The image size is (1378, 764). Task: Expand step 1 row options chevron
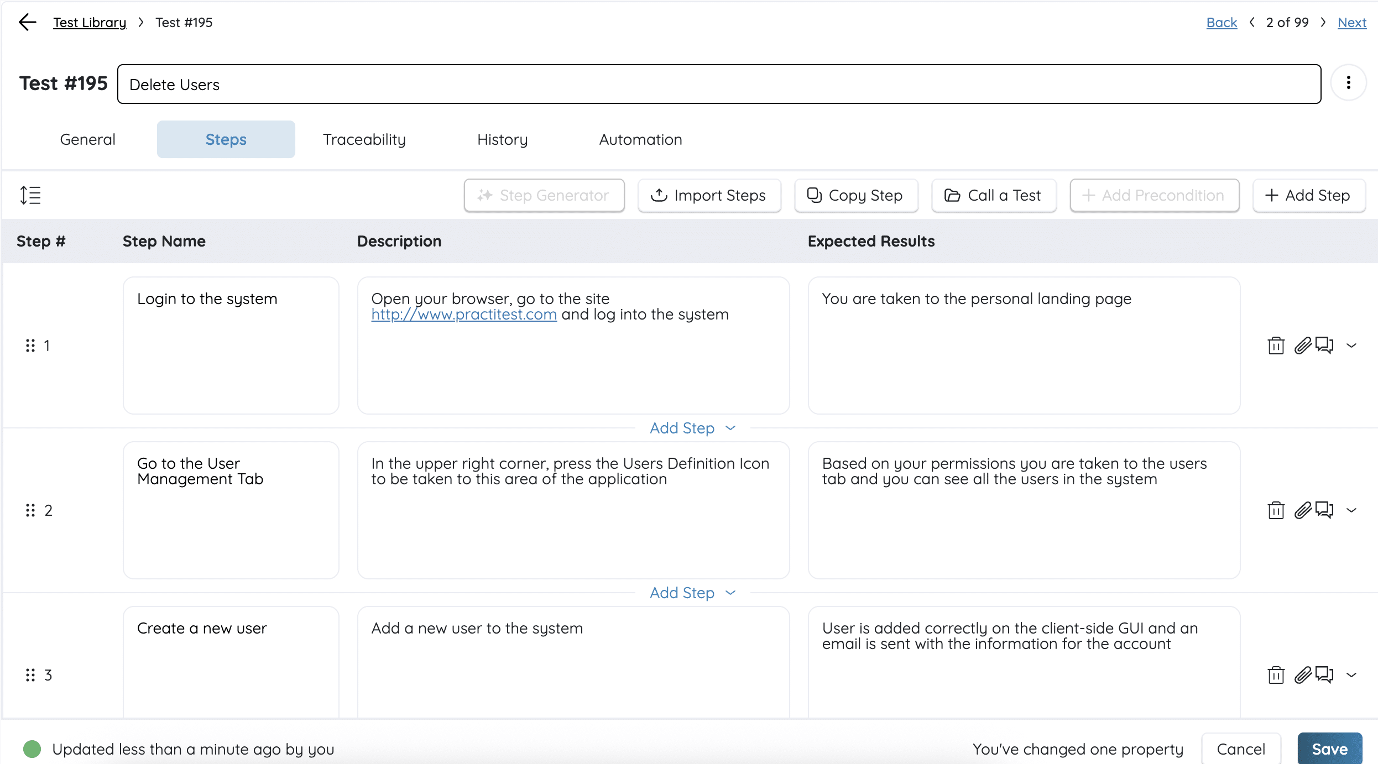tap(1351, 346)
